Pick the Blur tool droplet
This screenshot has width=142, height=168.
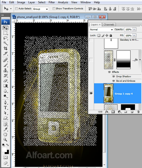pos(5,91)
